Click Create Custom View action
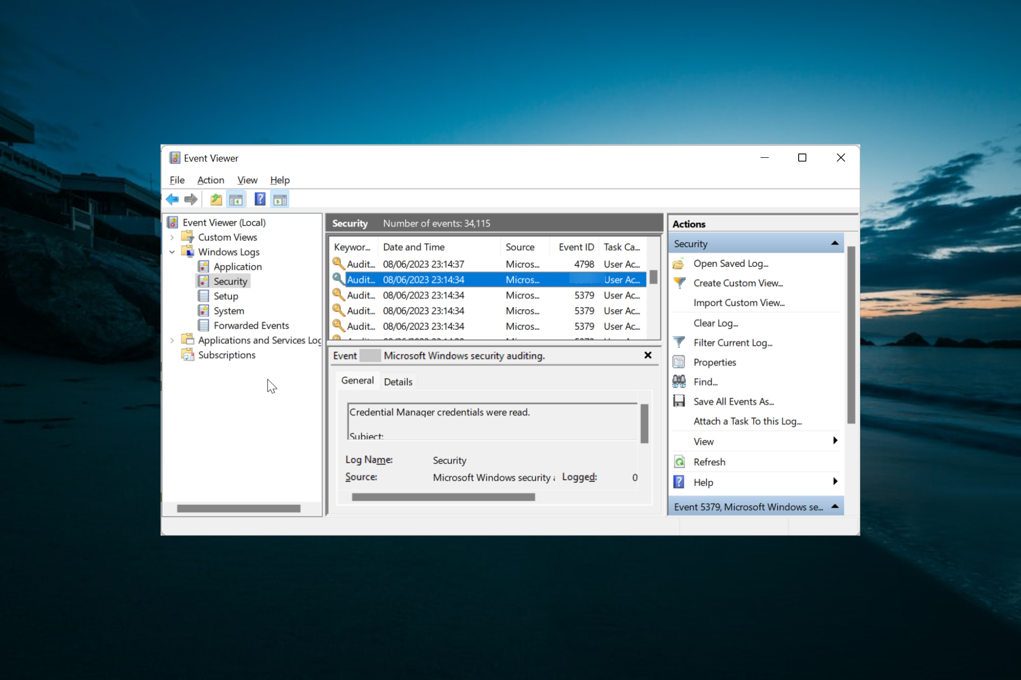1021x680 pixels. point(738,283)
